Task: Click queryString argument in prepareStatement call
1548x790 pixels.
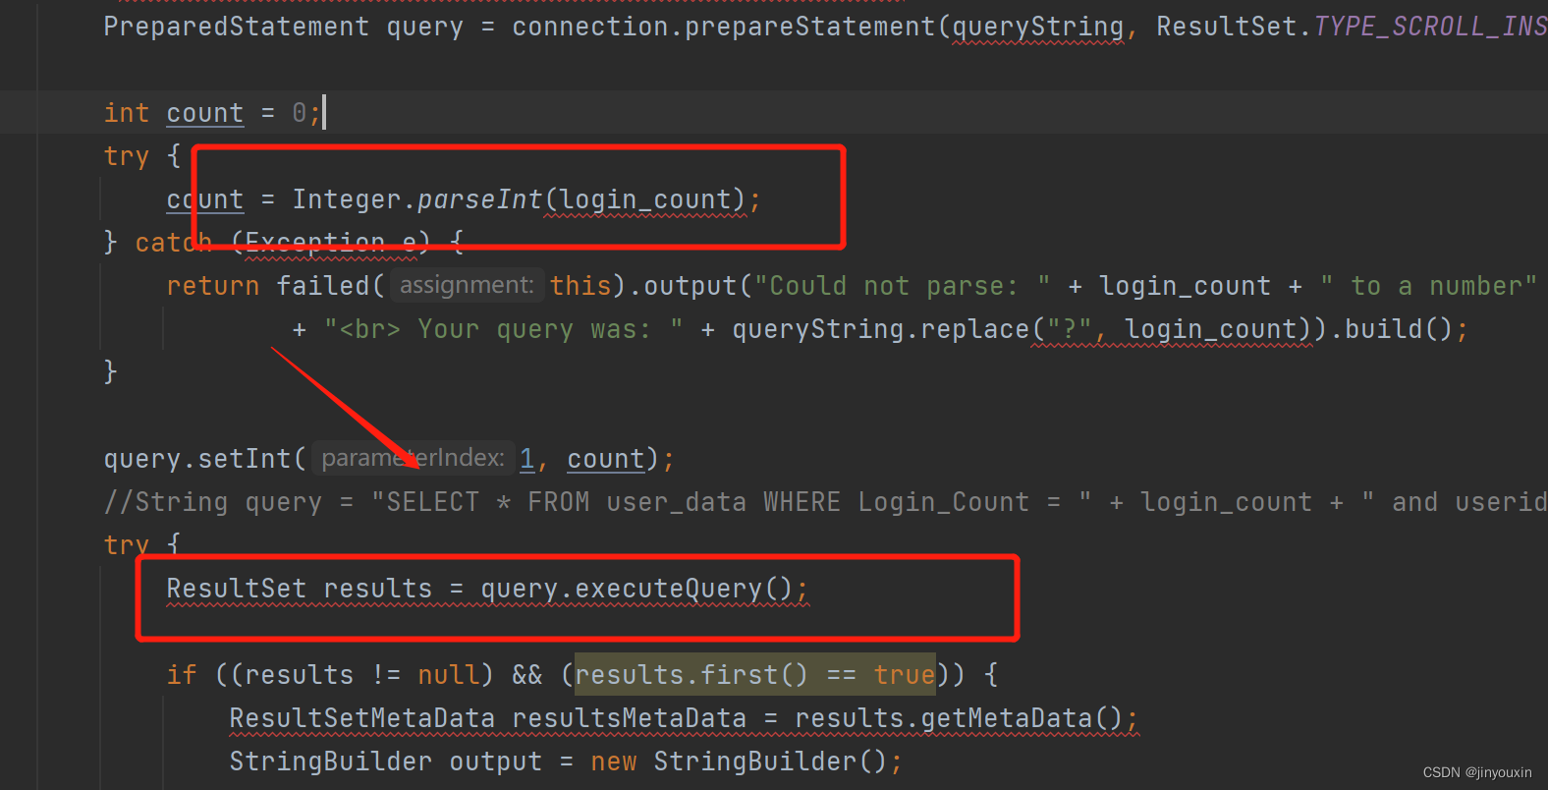Action: [x=1038, y=27]
